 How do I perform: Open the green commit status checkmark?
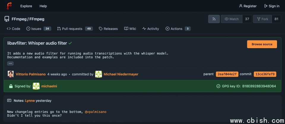click(70, 43)
